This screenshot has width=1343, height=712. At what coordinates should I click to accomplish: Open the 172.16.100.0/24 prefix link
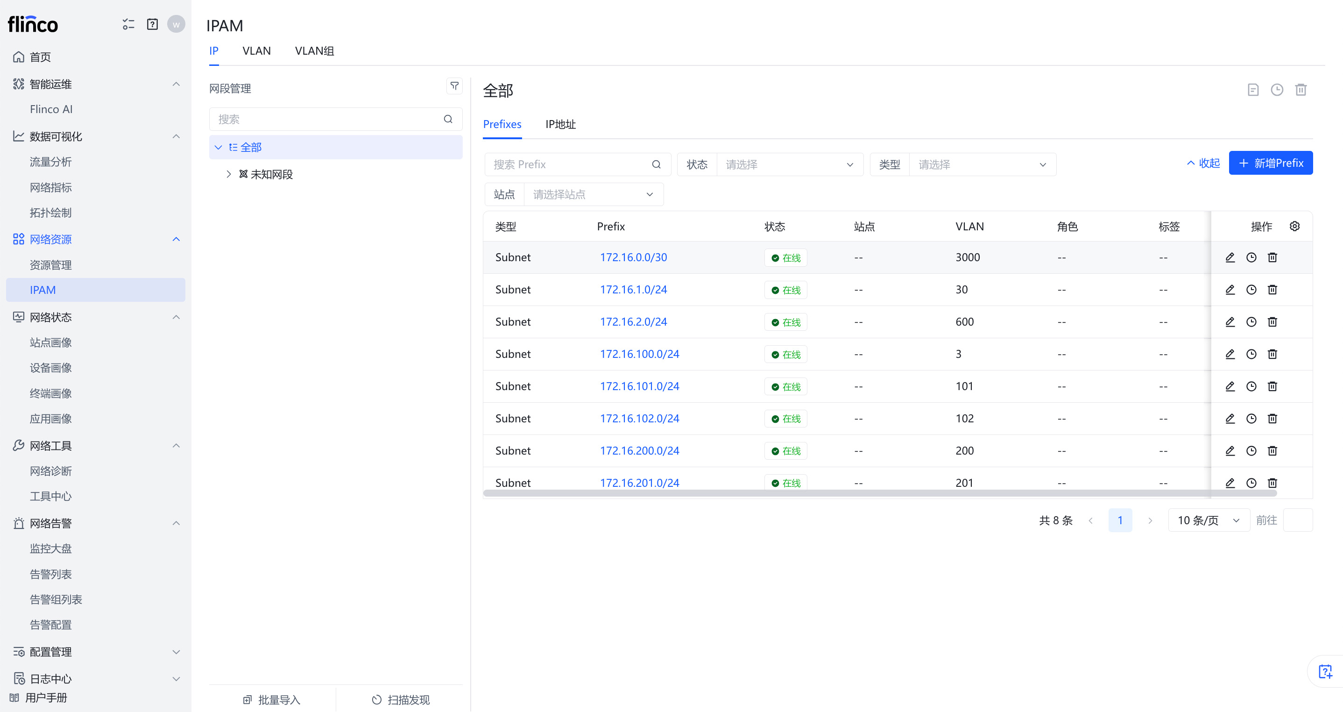(x=639, y=354)
